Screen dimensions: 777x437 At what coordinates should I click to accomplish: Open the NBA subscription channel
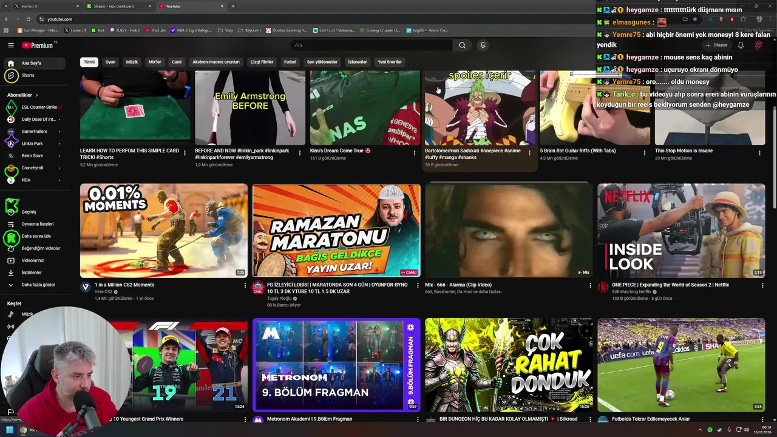[x=33, y=180]
